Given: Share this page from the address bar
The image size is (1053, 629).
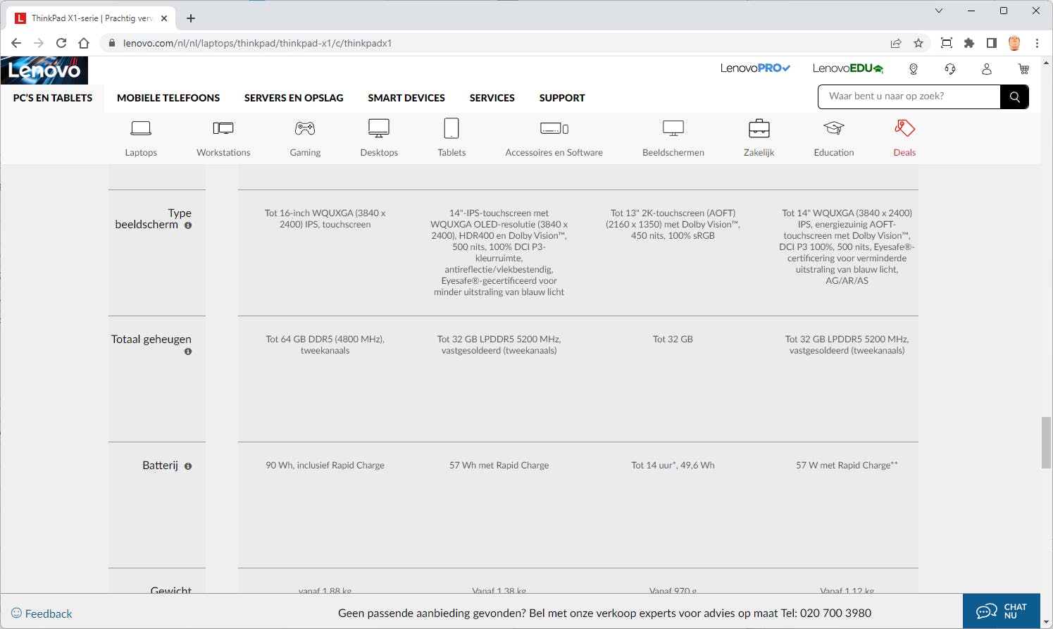Looking at the screenshot, I should tap(896, 43).
